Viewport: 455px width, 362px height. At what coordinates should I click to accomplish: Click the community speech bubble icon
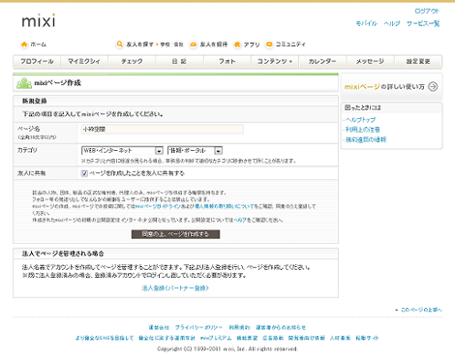click(269, 45)
